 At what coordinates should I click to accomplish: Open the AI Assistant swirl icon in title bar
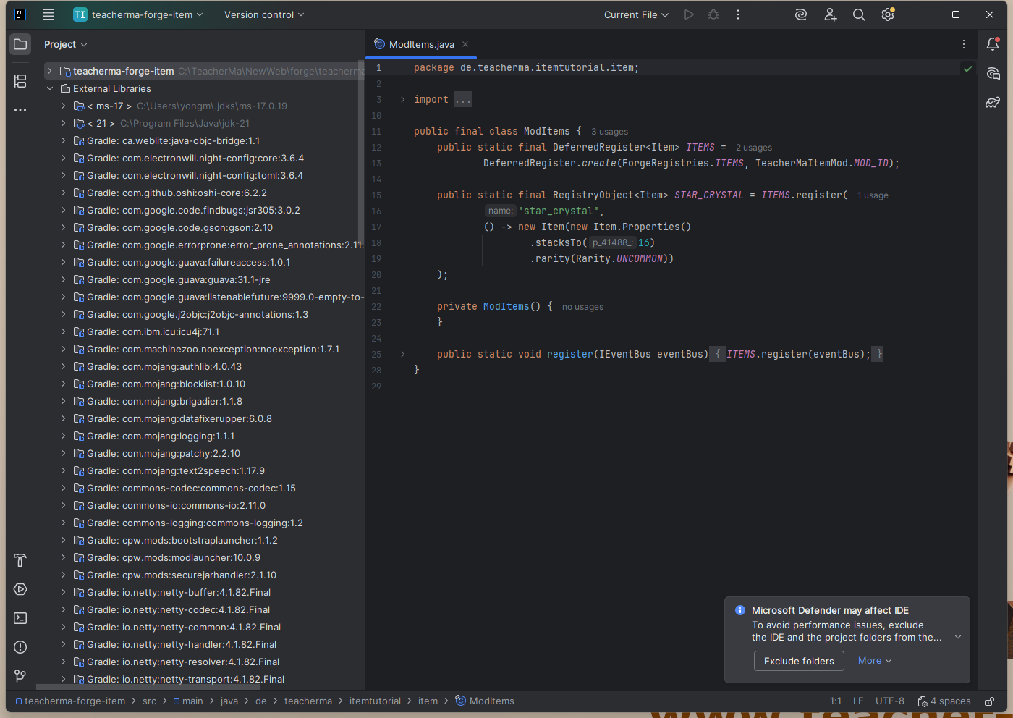801,14
